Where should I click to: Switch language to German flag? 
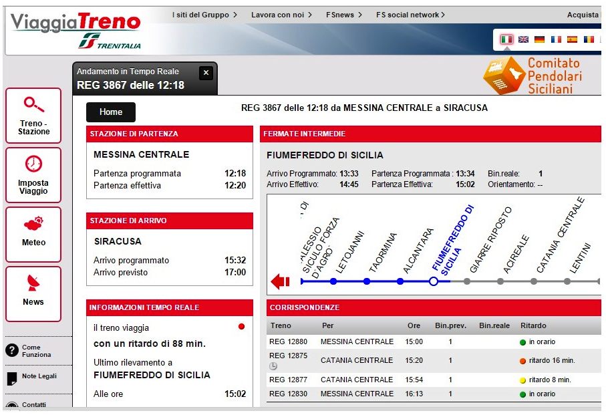[x=540, y=39]
